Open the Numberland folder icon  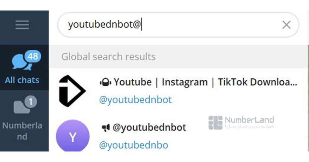[x=21, y=107]
